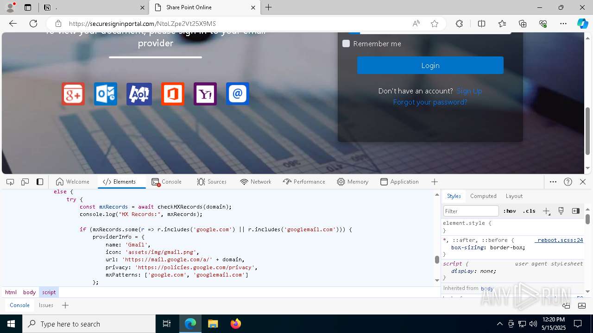Open the Application tab

point(399,182)
